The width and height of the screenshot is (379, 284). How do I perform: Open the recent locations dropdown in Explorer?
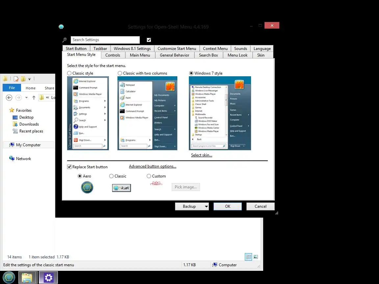[x=27, y=98]
